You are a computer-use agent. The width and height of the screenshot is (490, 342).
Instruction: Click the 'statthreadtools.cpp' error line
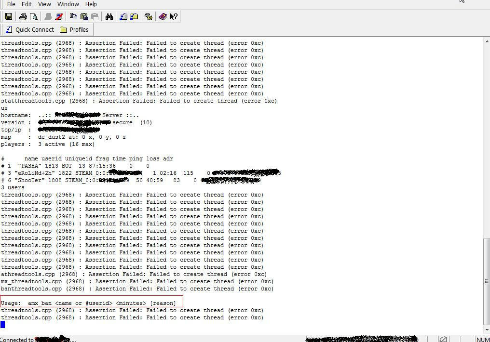tap(139, 101)
